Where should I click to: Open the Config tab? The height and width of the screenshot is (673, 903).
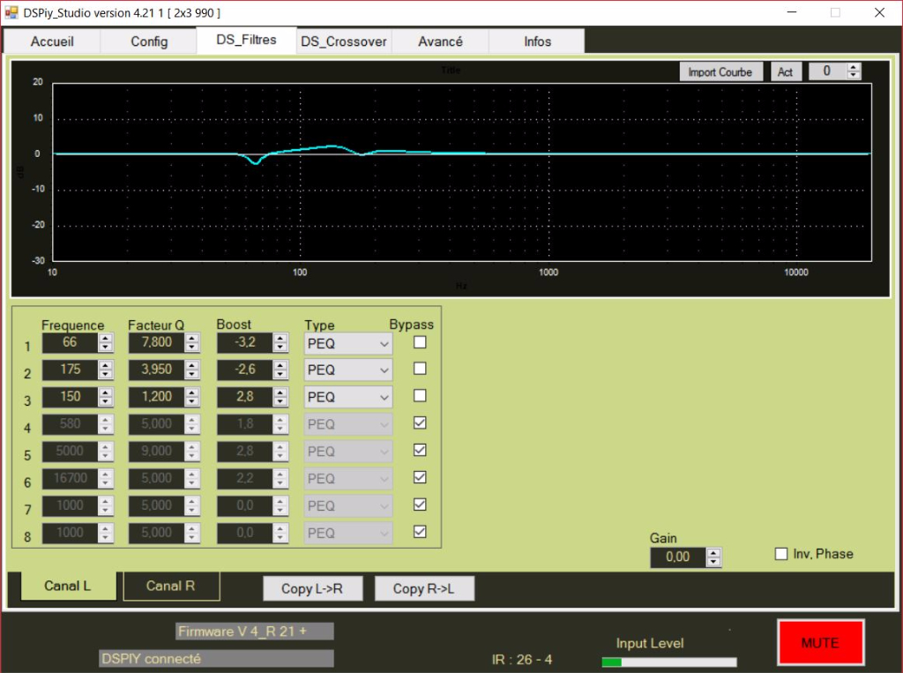(x=149, y=41)
